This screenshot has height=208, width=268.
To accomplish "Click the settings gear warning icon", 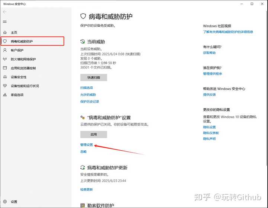I will pyautogui.click(x=83, y=118).
